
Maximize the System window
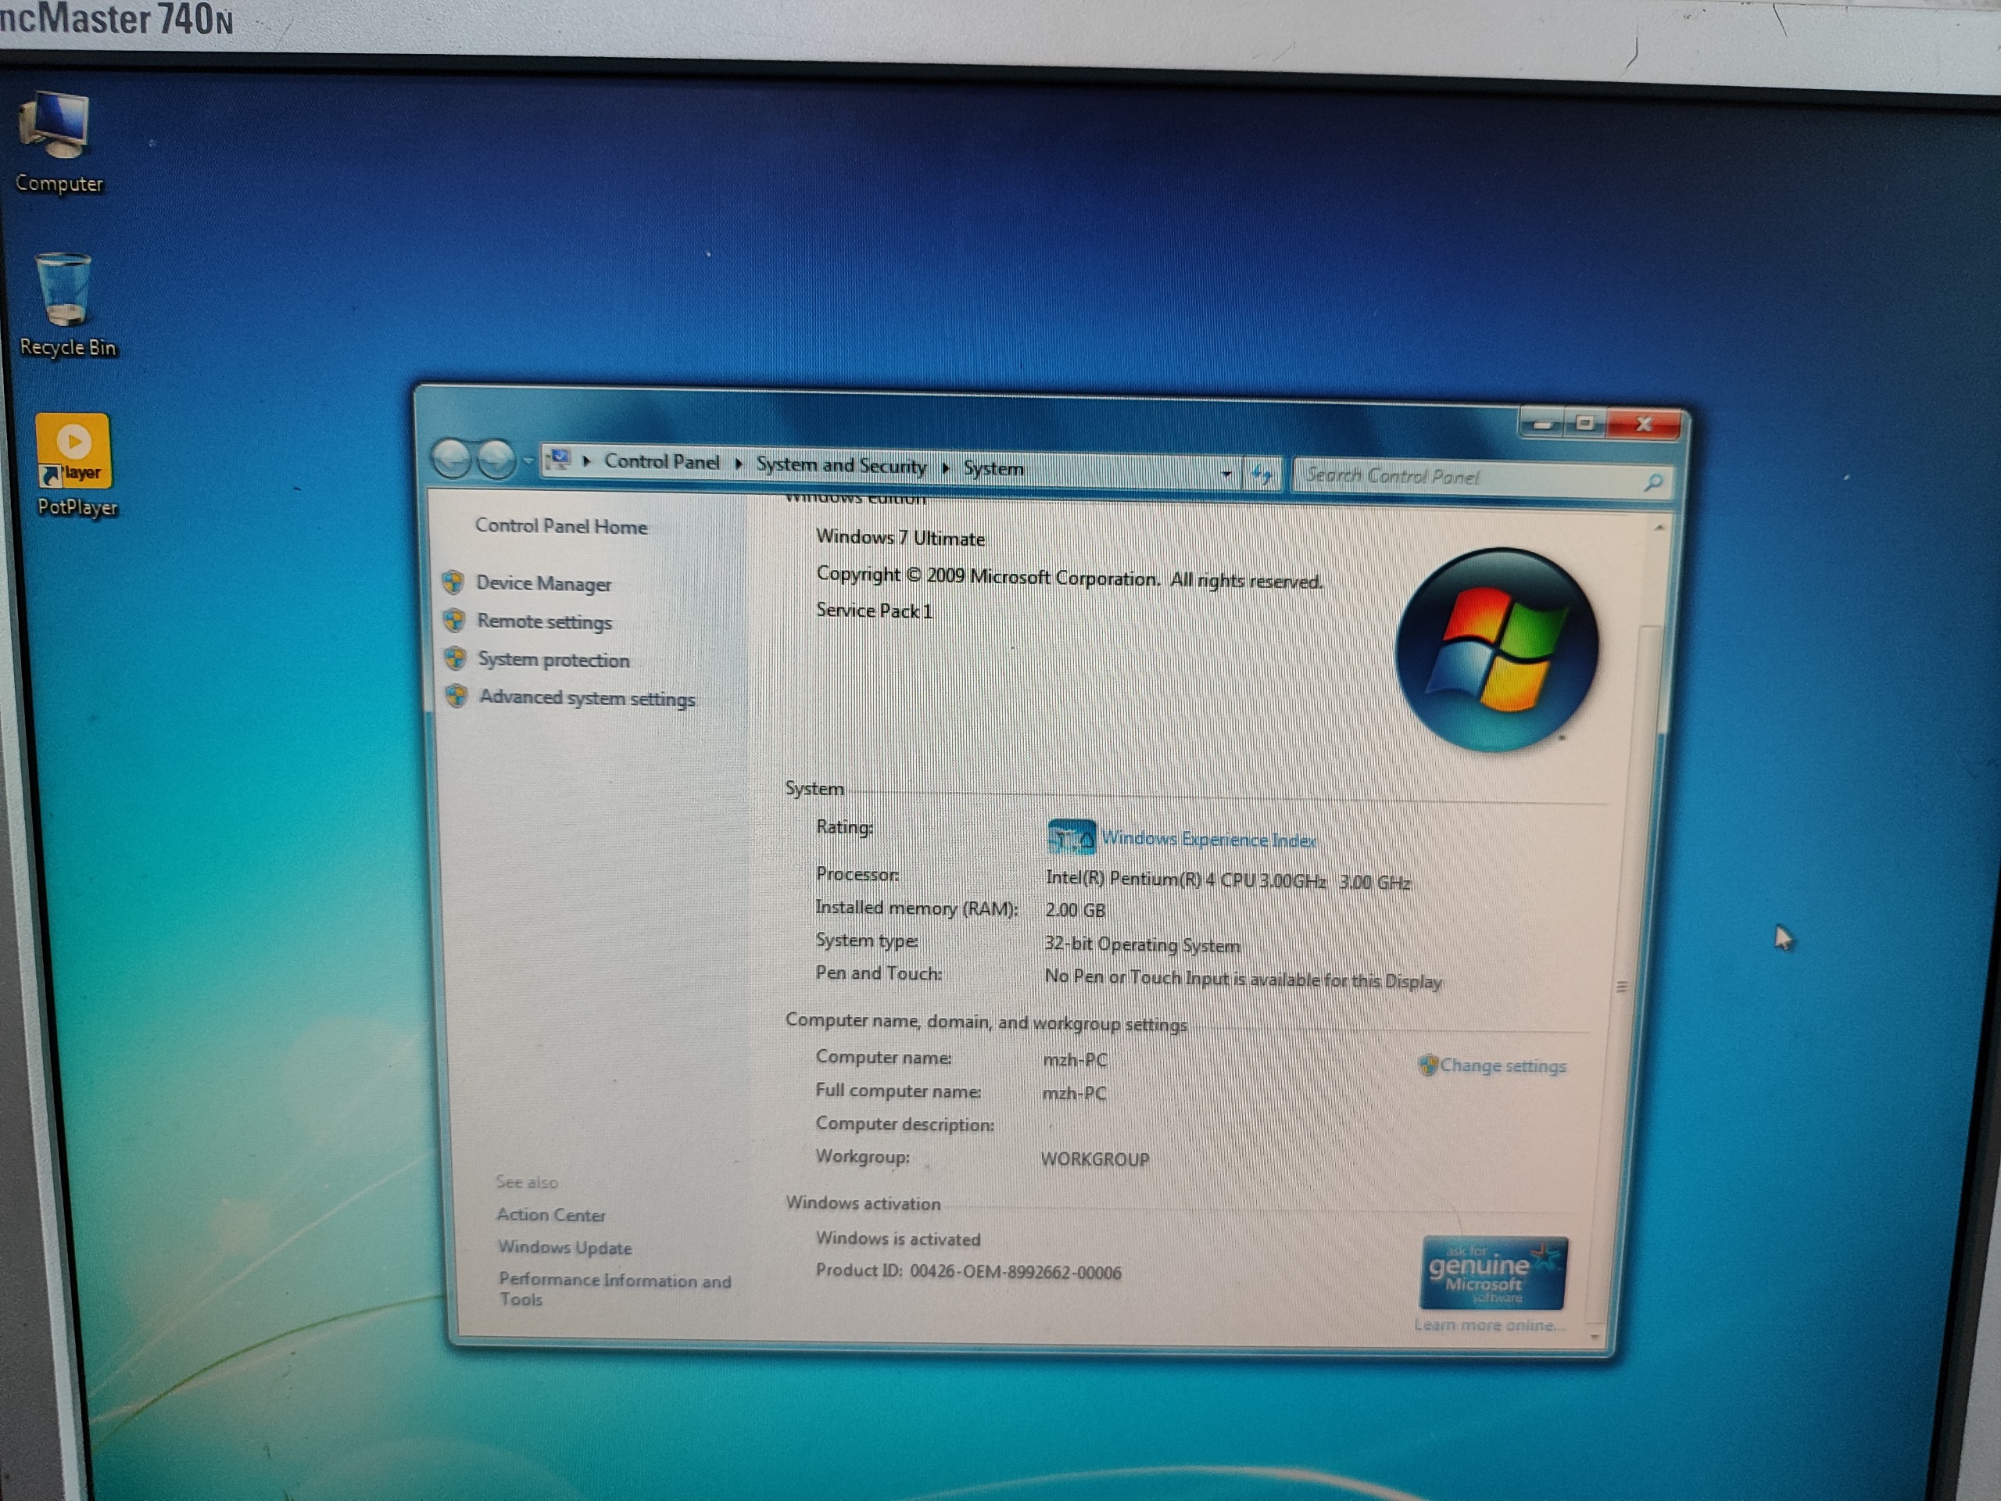(1585, 422)
